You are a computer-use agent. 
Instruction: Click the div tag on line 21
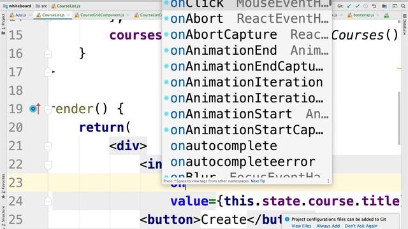pos(128,146)
